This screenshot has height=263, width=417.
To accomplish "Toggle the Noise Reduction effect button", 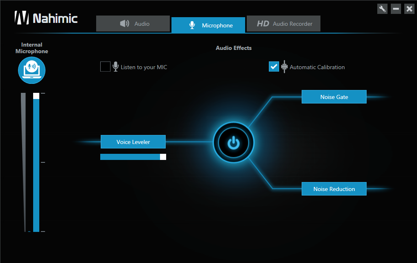I will [334, 189].
